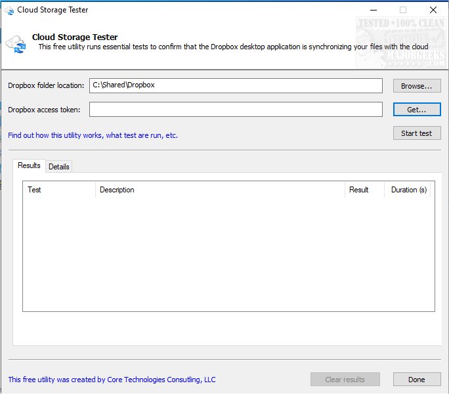This screenshot has width=449, height=394.
Task: Click the Test column header
Action: pos(59,190)
